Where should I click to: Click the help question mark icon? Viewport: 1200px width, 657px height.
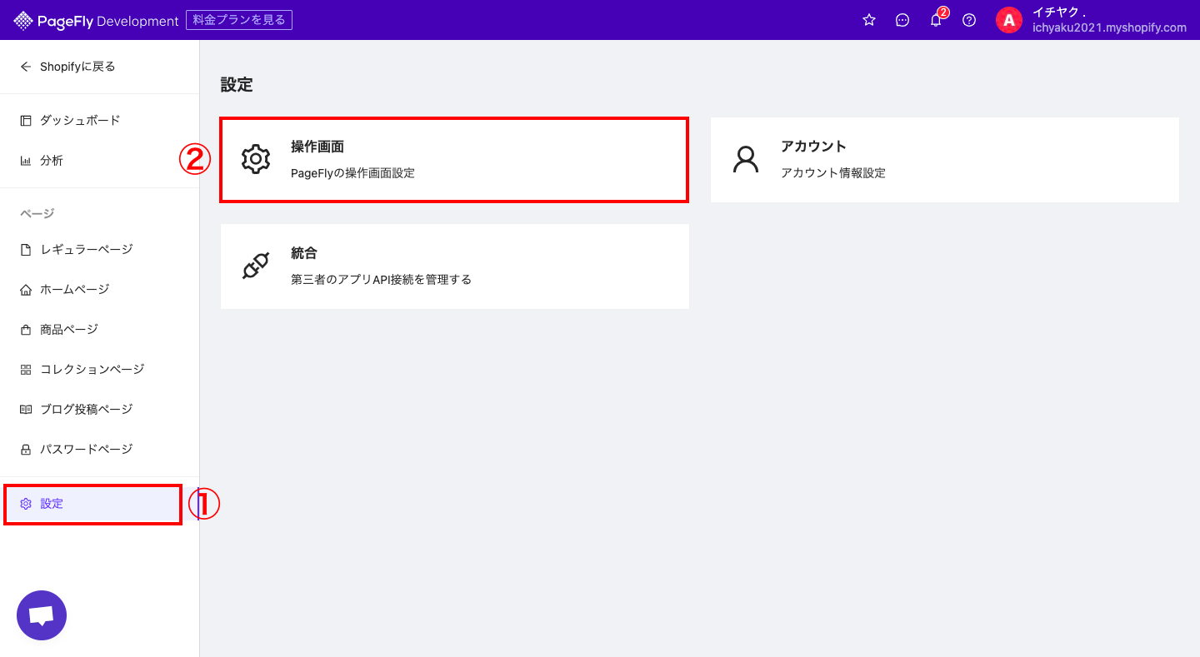click(x=969, y=20)
